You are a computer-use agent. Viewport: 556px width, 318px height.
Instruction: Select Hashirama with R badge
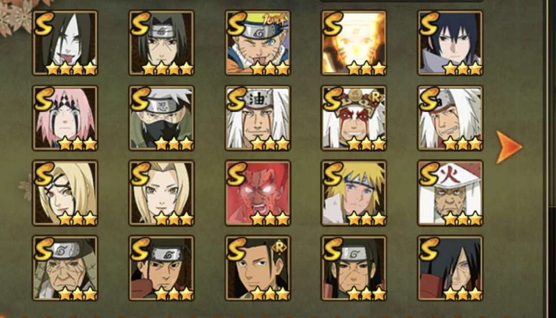pyautogui.click(x=258, y=268)
